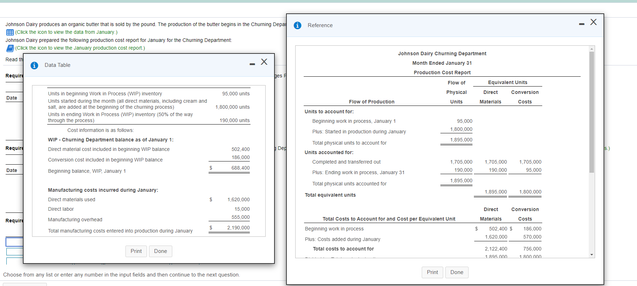This screenshot has width=637, height=286.
Task: Click 'Total physical units accounted for' label
Action: pyautogui.click(x=349, y=184)
